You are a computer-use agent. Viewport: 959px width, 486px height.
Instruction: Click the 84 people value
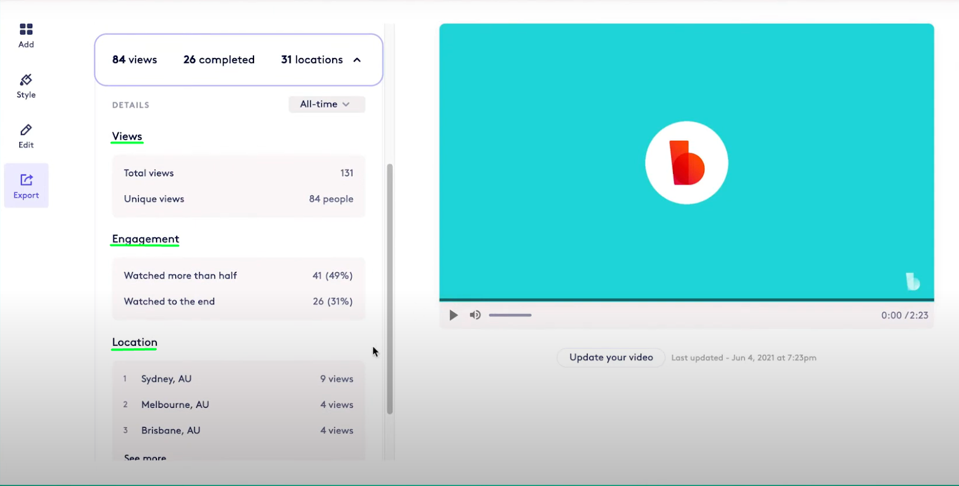pos(331,199)
